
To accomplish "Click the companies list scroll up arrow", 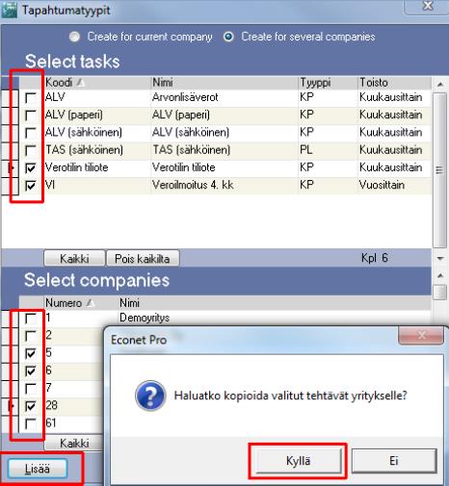I will 440,275.
